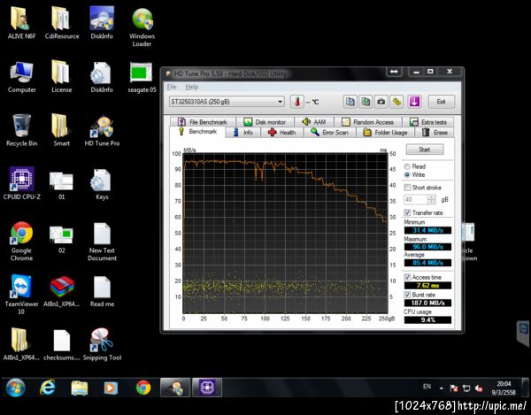
Task: Click the purple download arrow icon
Action: pos(414,102)
